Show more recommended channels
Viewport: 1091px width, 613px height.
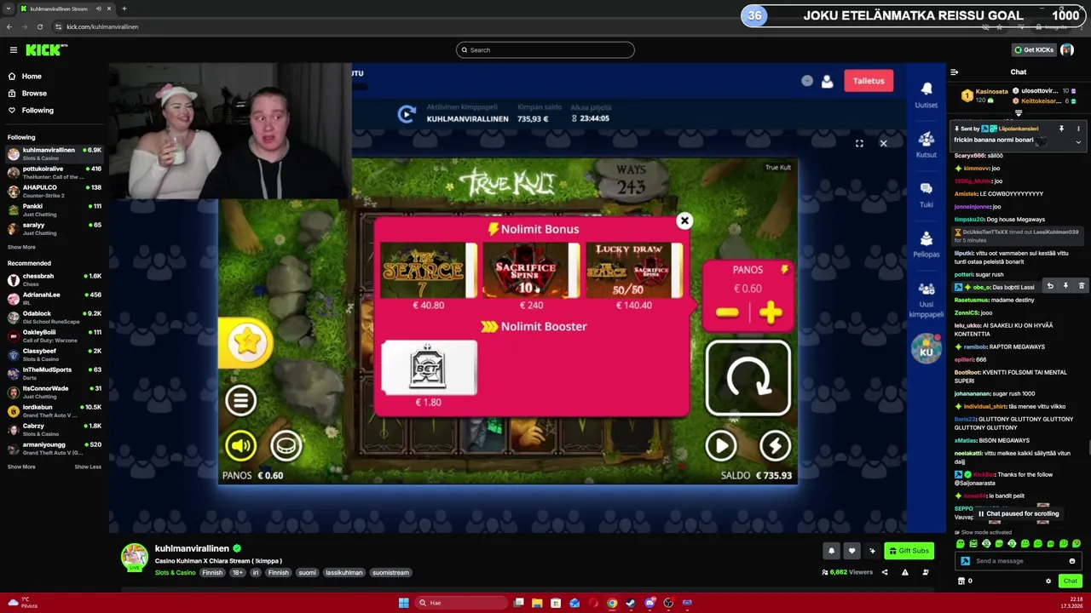tap(21, 467)
